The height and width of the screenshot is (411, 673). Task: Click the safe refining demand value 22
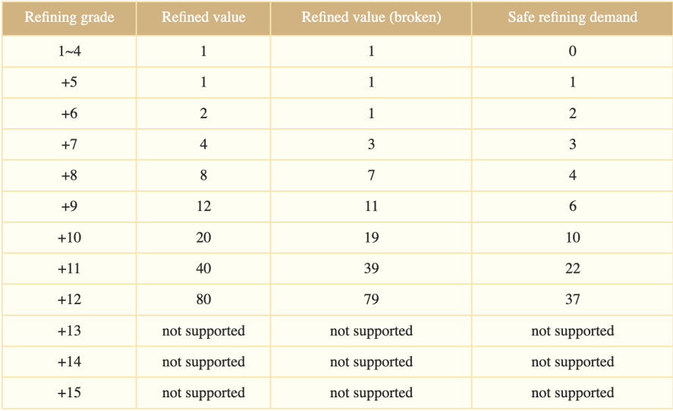[572, 268]
